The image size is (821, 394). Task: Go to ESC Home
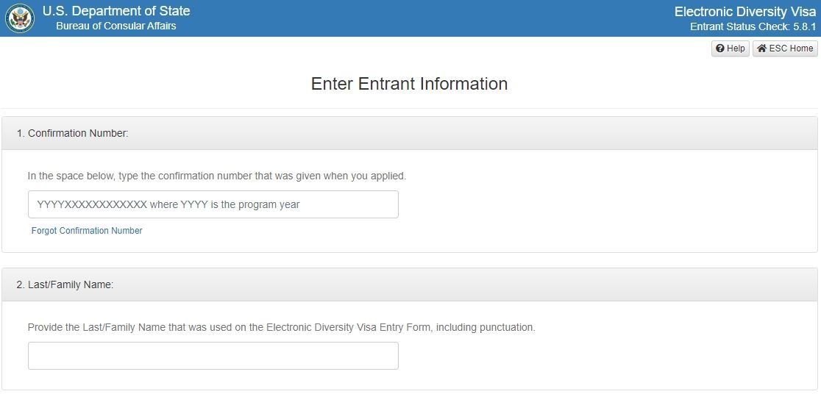tap(785, 49)
